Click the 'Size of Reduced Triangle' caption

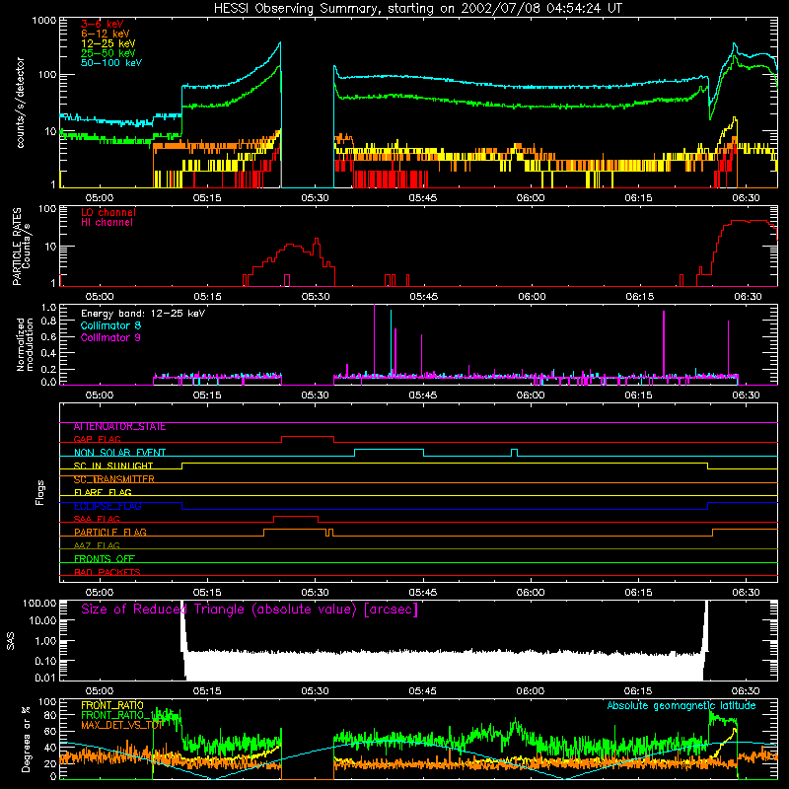(250, 610)
